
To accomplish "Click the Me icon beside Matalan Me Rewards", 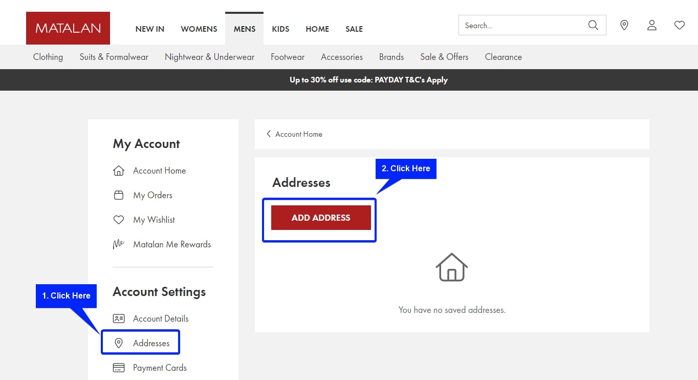I will click(119, 244).
